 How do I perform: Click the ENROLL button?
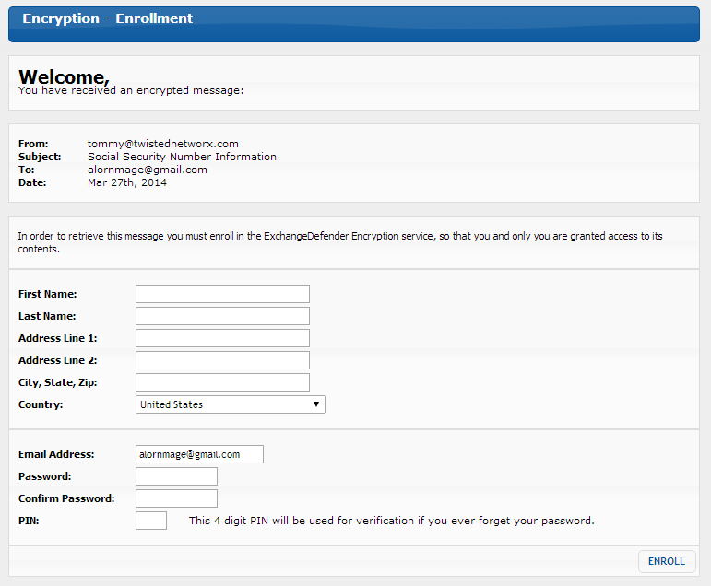click(667, 561)
